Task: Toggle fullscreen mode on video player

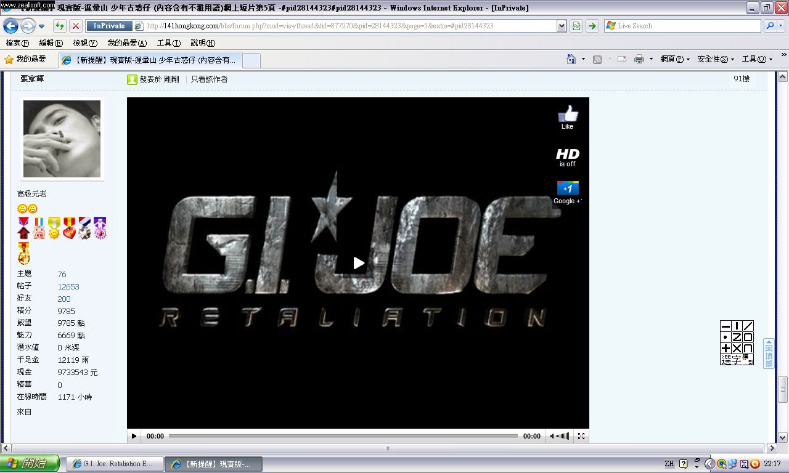Action: [581, 436]
